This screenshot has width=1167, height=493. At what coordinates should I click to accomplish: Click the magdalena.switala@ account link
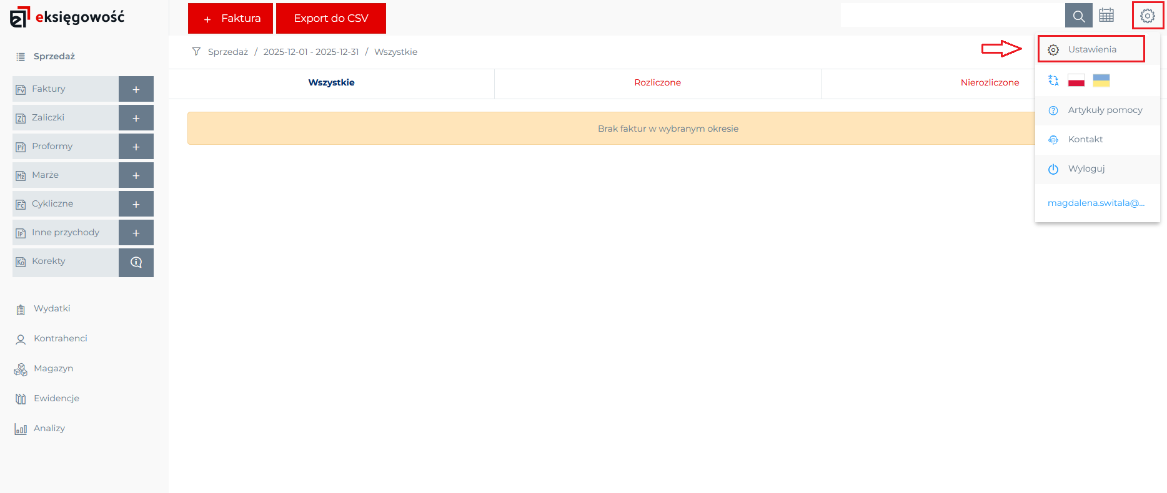coord(1096,203)
